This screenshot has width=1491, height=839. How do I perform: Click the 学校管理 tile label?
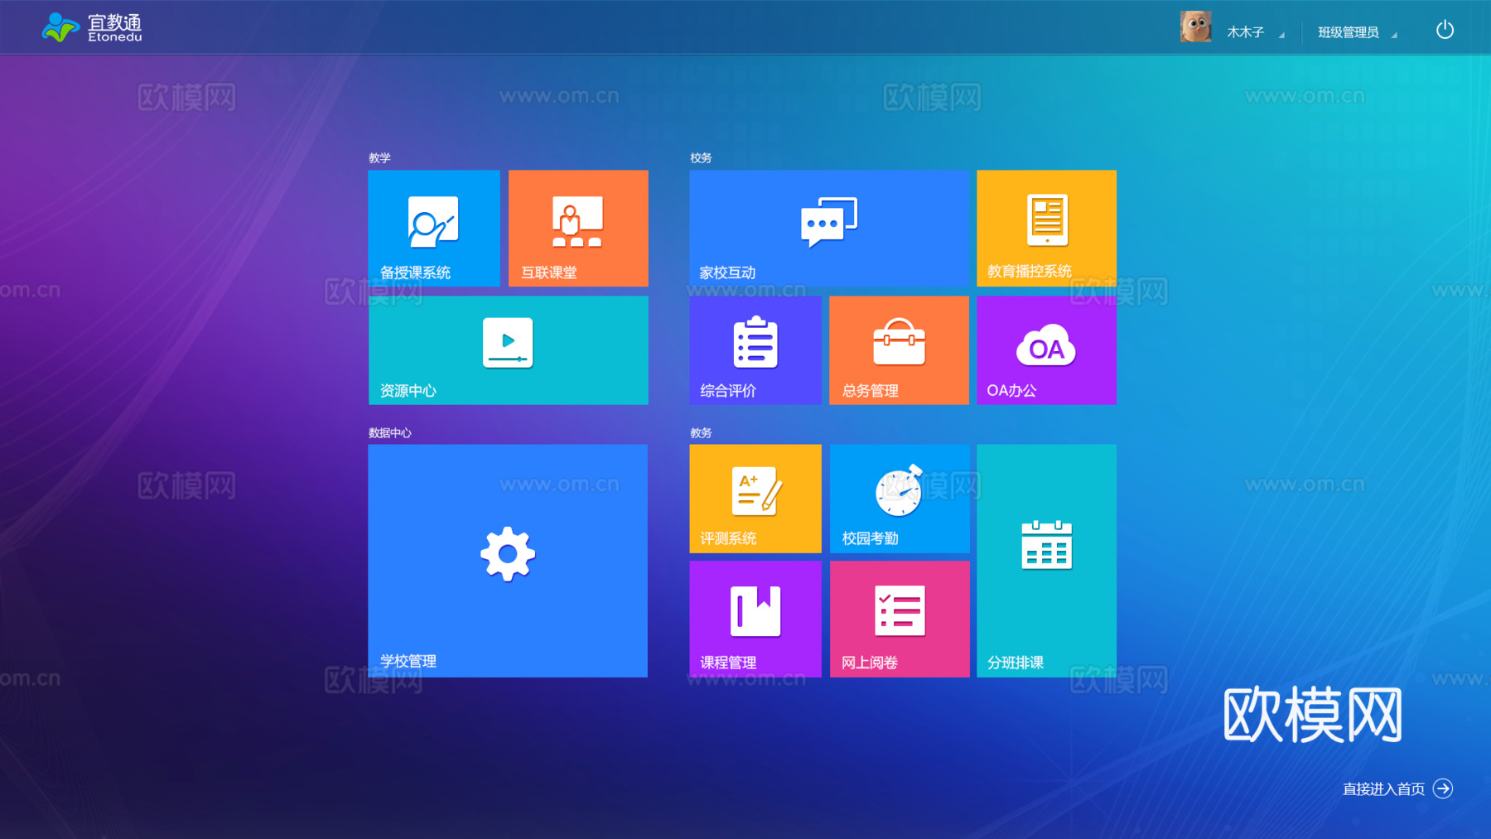coord(408,661)
